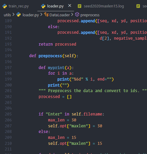Screen dimensions: 147x154
Task: Click the 'else:' keyword on line 190
Action: coord(54,27)
